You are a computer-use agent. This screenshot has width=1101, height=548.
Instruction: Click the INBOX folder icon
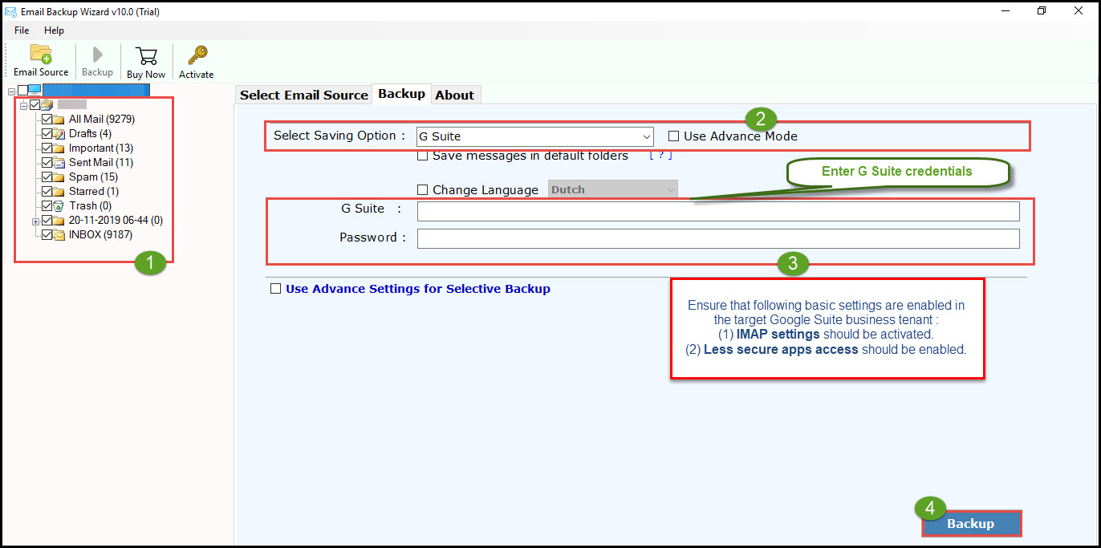point(59,235)
